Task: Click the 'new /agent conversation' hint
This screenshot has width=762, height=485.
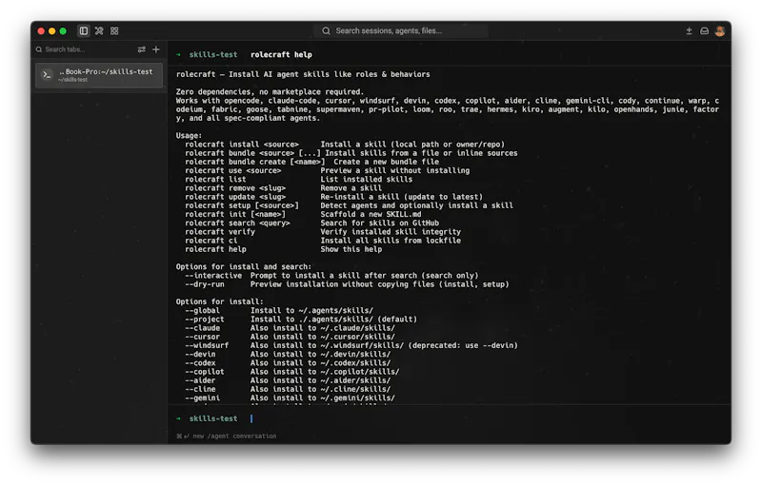Action: pyautogui.click(x=234, y=436)
